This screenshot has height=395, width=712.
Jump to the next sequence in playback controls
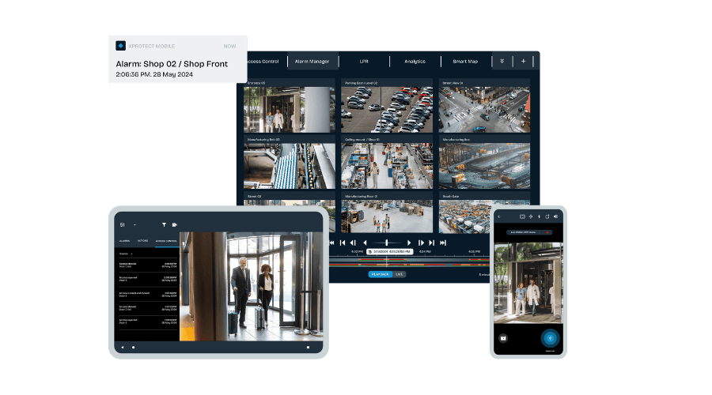[432, 243]
